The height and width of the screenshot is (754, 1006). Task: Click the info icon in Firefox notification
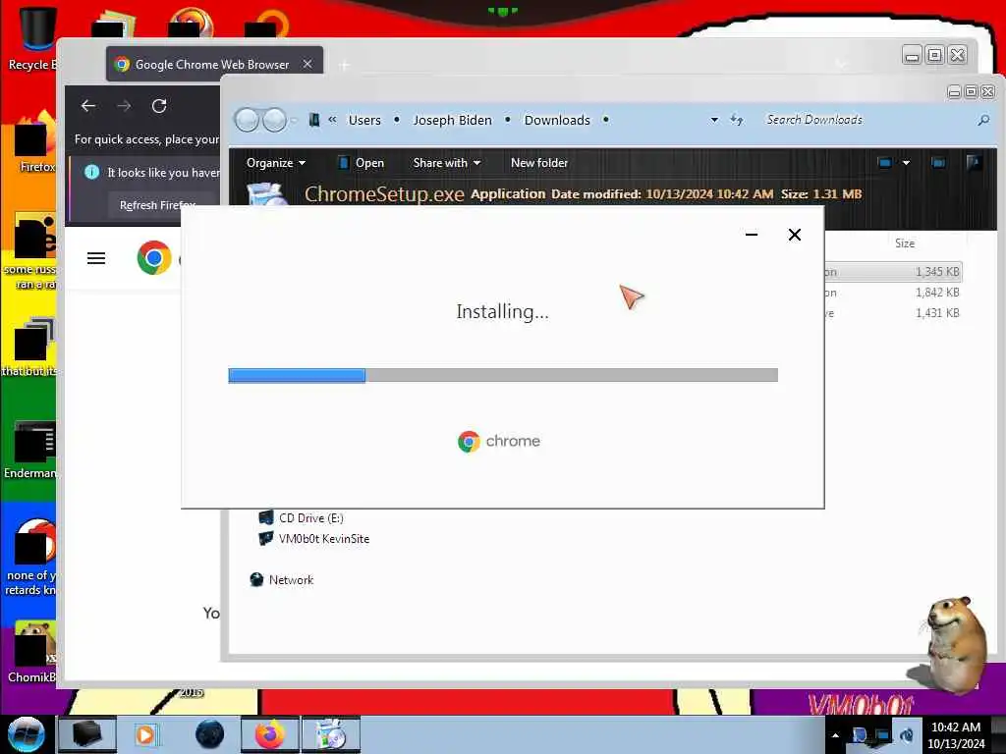pyautogui.click(x=91, y=172)
